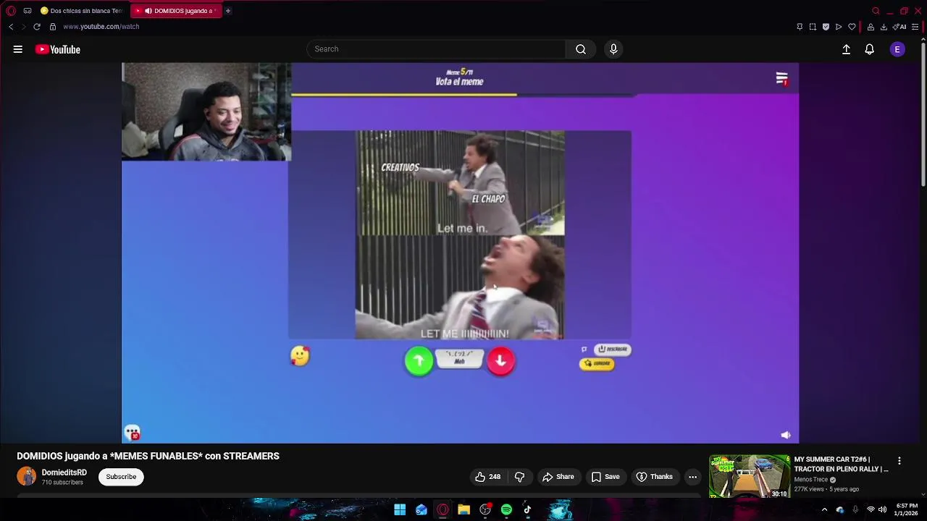
Task: Click inside the YouTube search field
Action: point(436,49)
